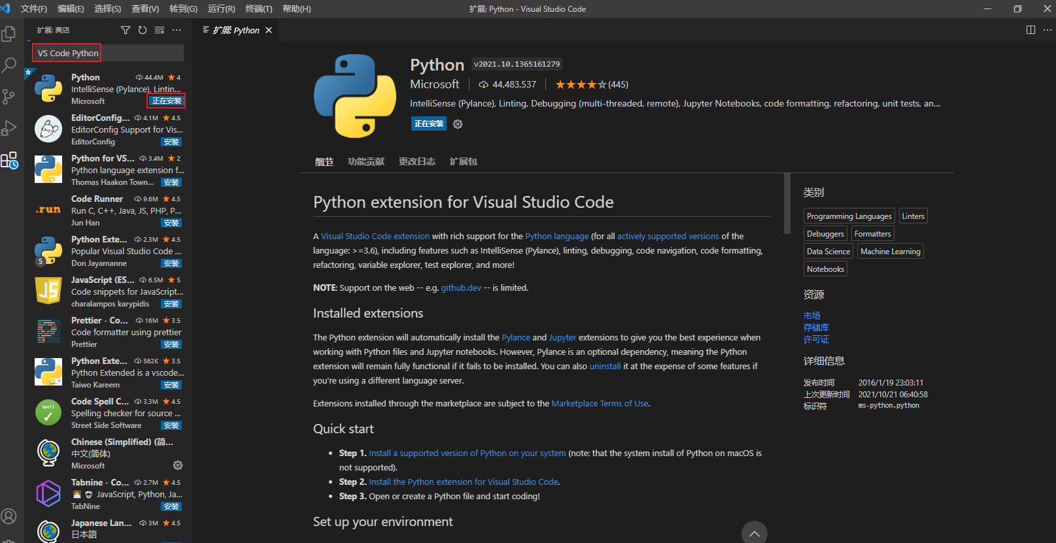Select the 扩展 Python editor tab
This screenshot has width=1056, height=543.
[236, 30]
